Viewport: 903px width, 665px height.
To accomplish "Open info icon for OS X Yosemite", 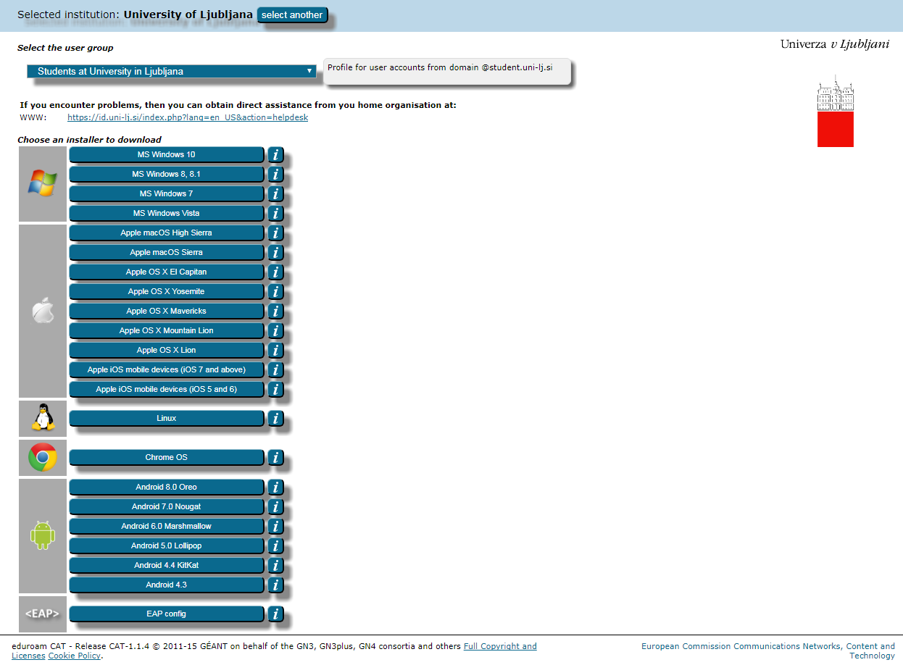I will pos(275,292).
